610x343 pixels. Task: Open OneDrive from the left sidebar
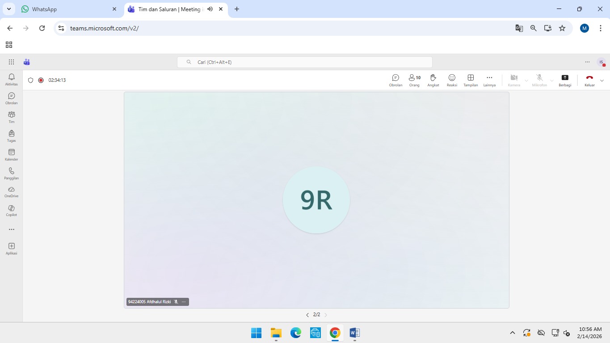(12, 191)
